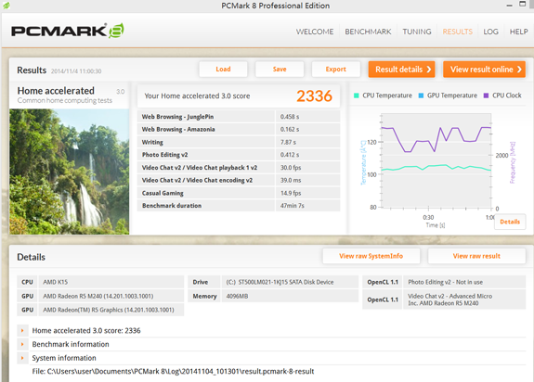The height and width of the screenshot is (382, 534).
Task: Click the PCMark 8 logo
Action: click(x=68, y=31)
